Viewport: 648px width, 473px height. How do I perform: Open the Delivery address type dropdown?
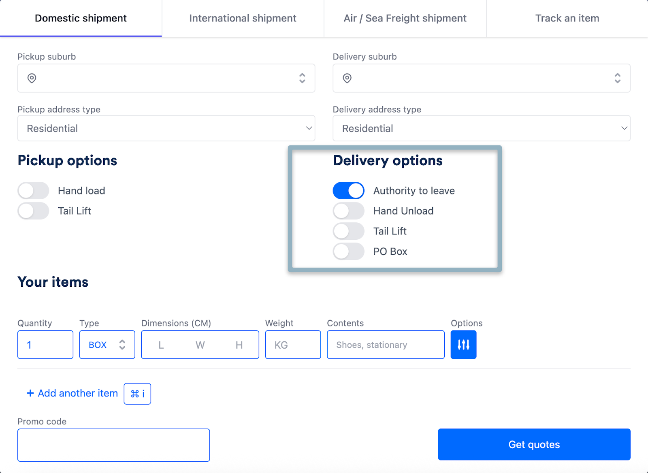point(481,128)
